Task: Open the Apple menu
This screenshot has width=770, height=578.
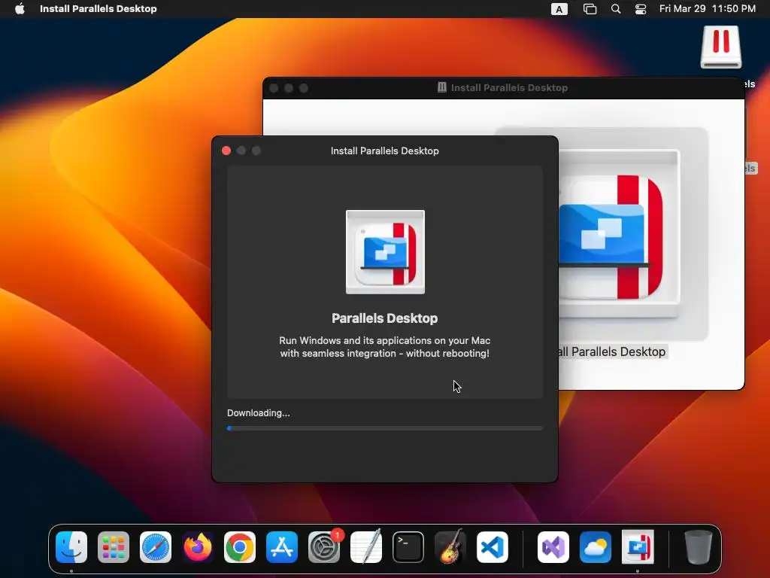Action: (x=20, y=8)
